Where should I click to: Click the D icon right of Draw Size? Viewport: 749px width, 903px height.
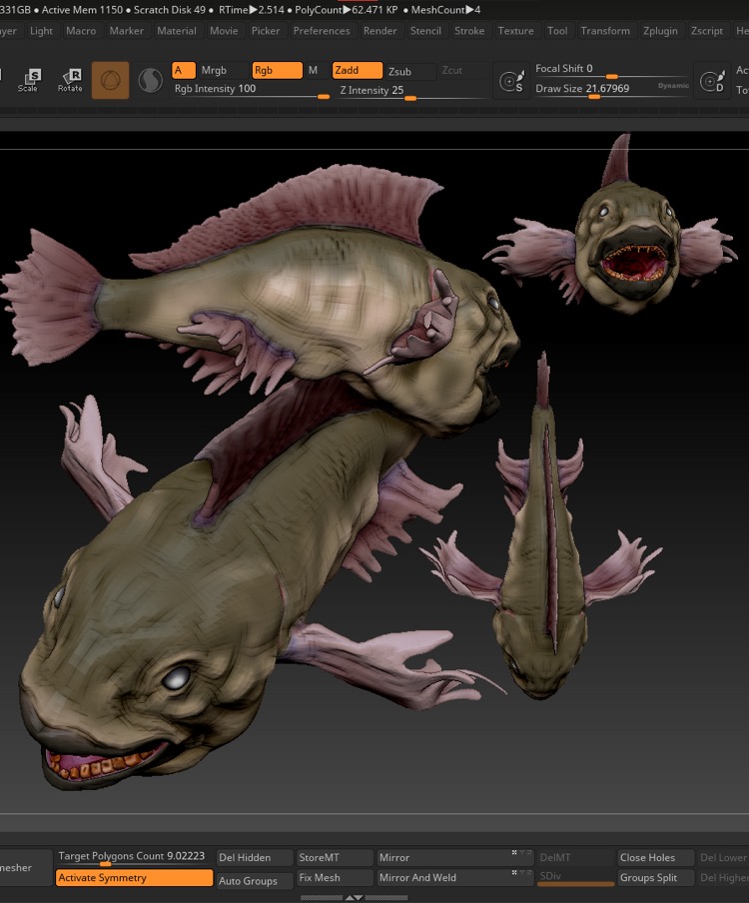point(711,82)
